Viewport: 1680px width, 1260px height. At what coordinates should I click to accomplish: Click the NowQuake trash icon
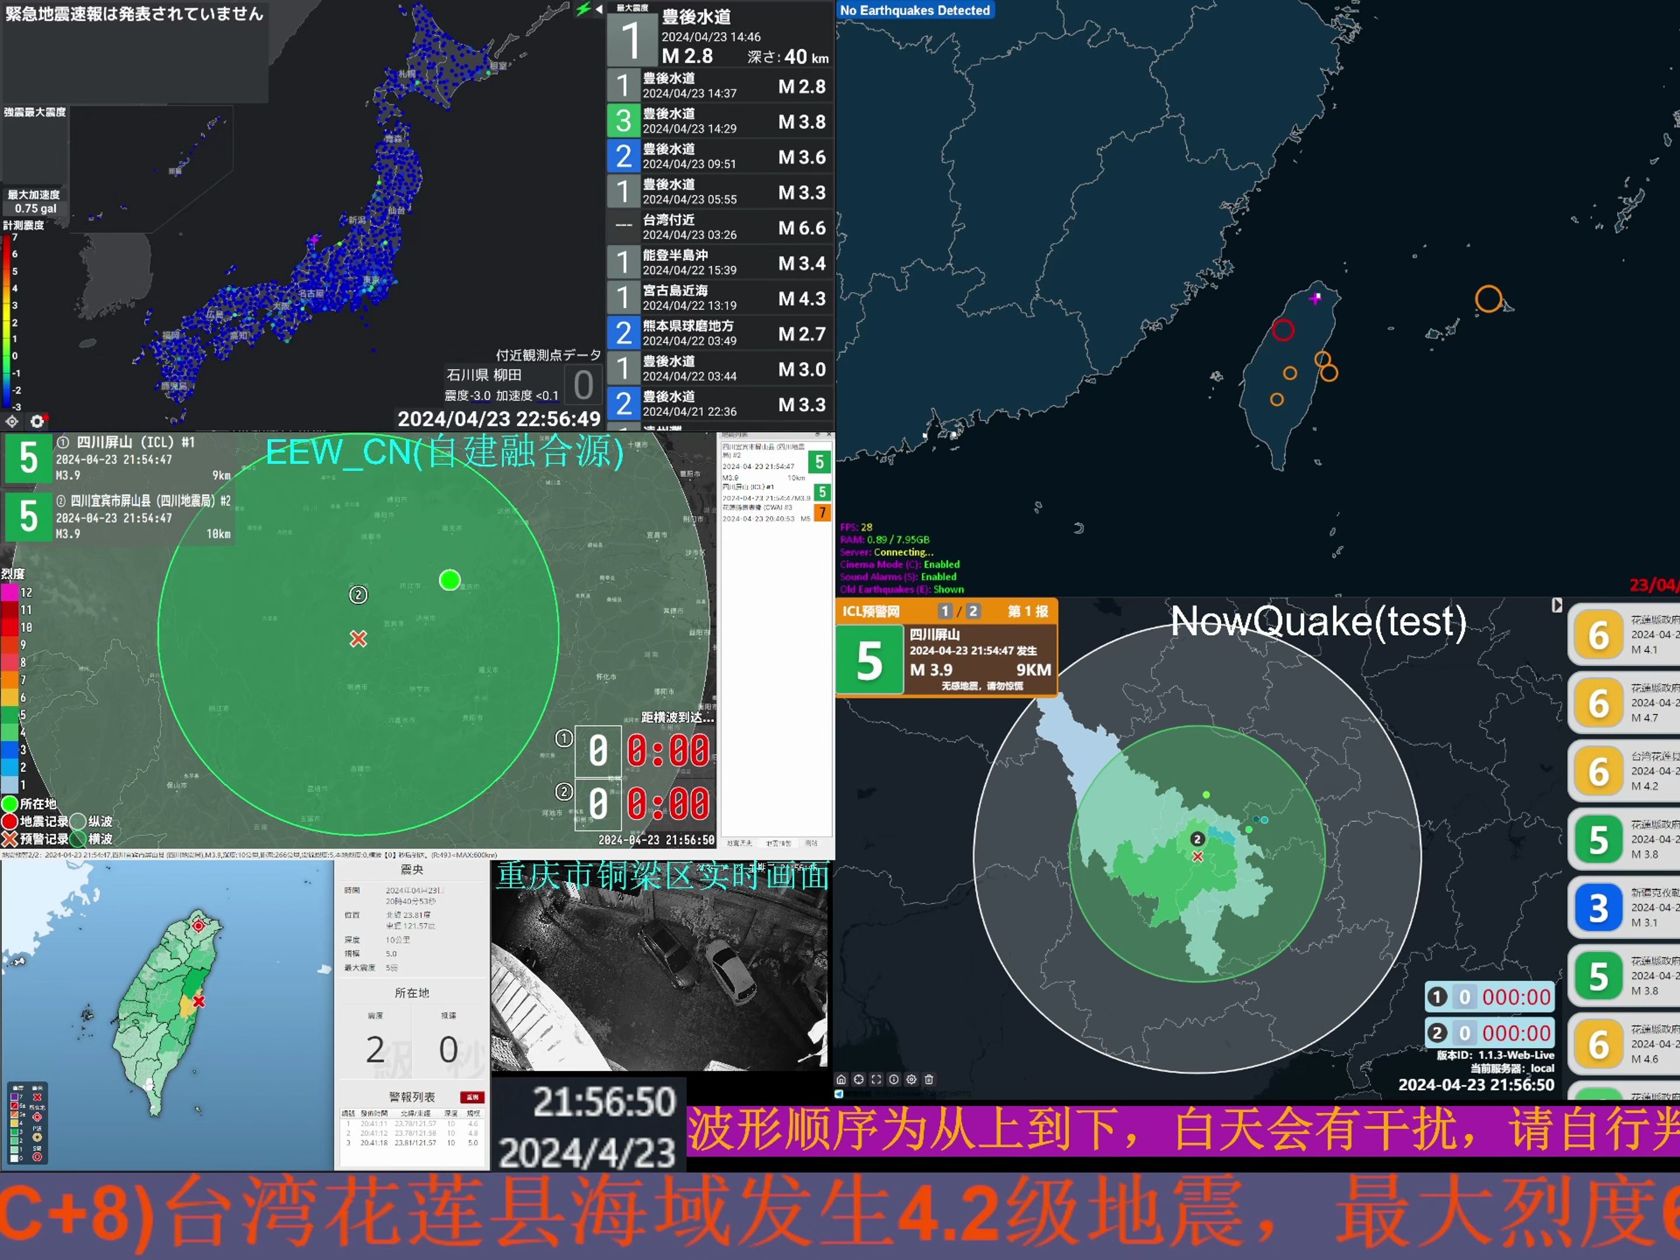click(928, 1079)
